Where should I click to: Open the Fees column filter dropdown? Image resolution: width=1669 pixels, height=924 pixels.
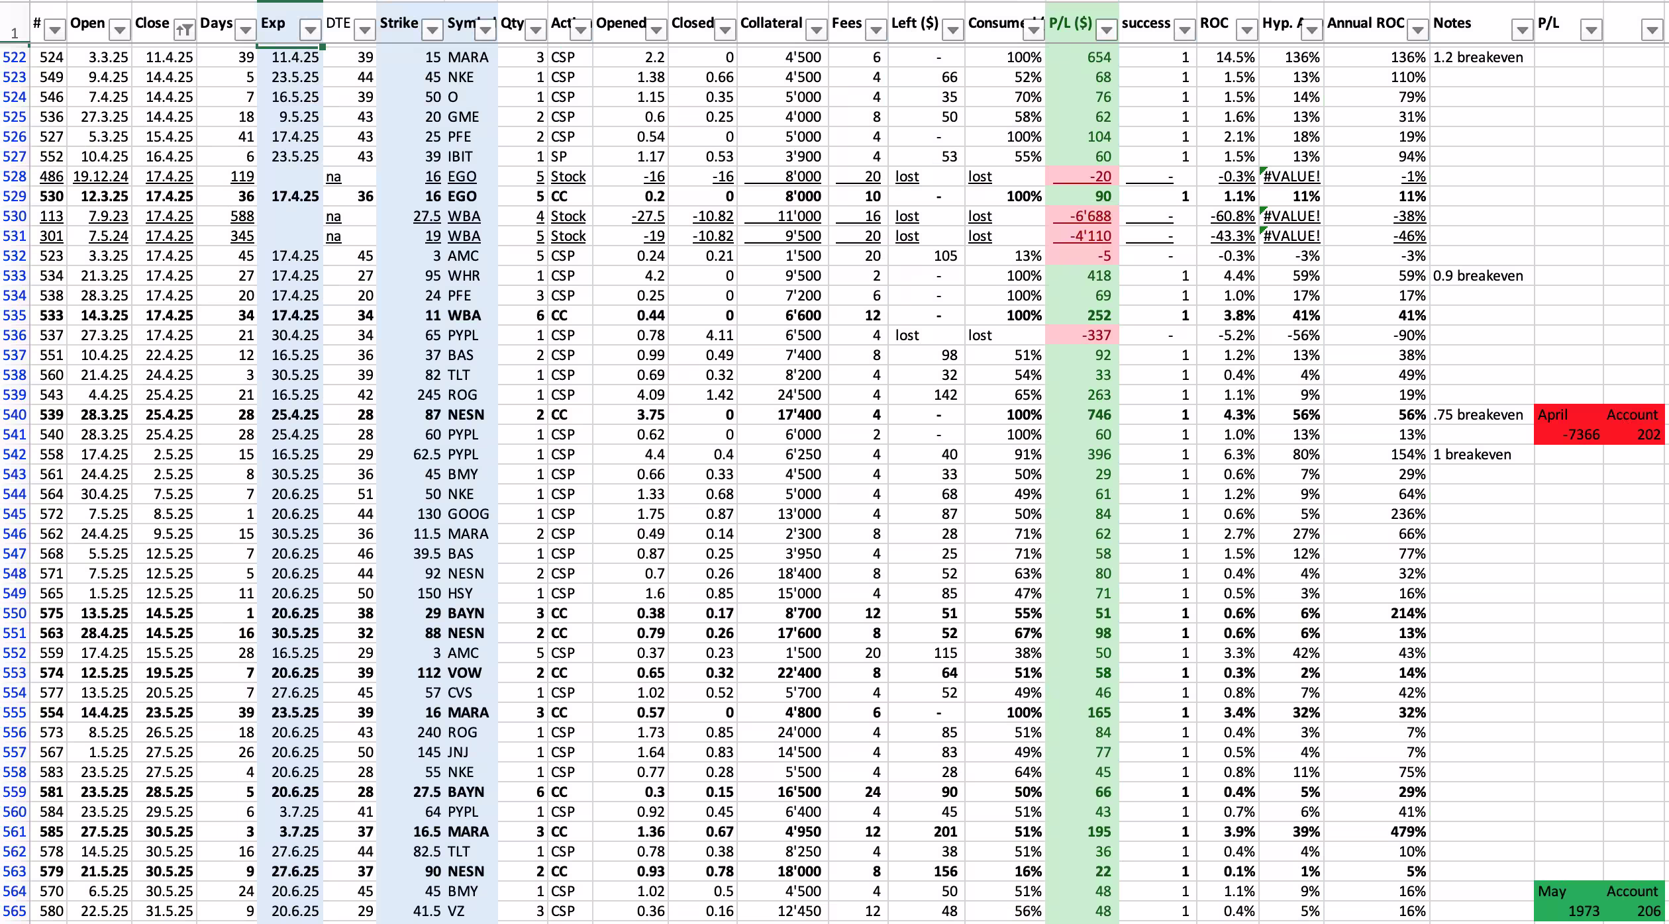[876, 30]
